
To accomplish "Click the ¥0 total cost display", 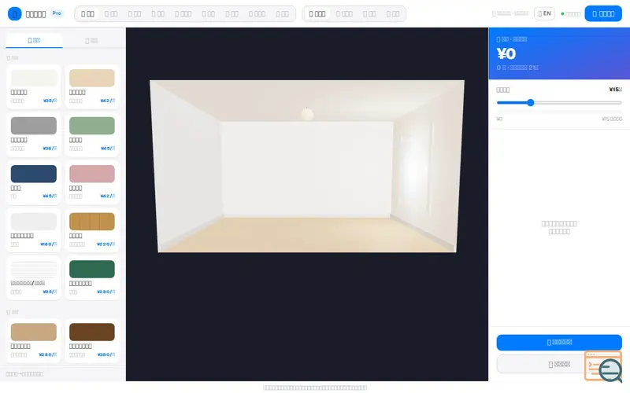I will (x=506, y=53).
